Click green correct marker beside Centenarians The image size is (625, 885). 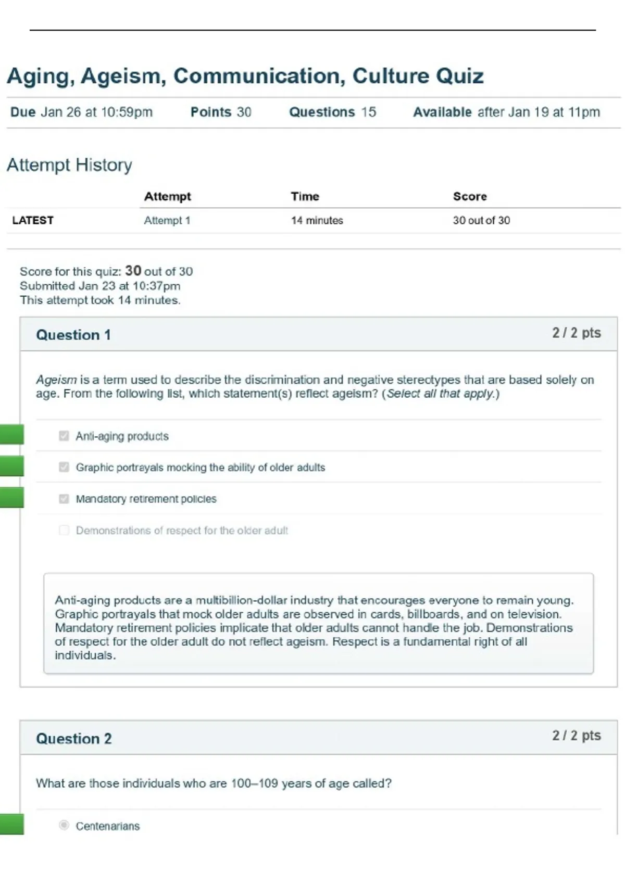click(11, 824)
